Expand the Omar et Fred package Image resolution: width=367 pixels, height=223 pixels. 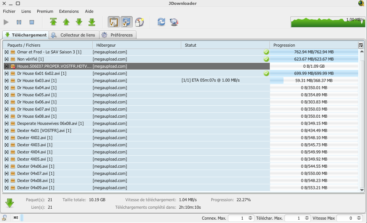coord(6,52)
